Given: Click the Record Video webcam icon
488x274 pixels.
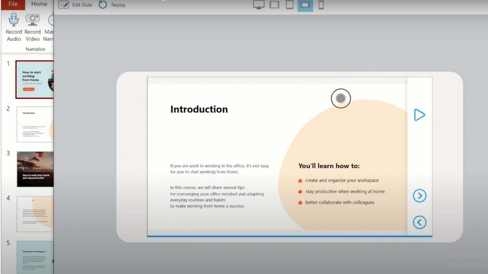Looking at the screenshot, I should click(32, 20).
